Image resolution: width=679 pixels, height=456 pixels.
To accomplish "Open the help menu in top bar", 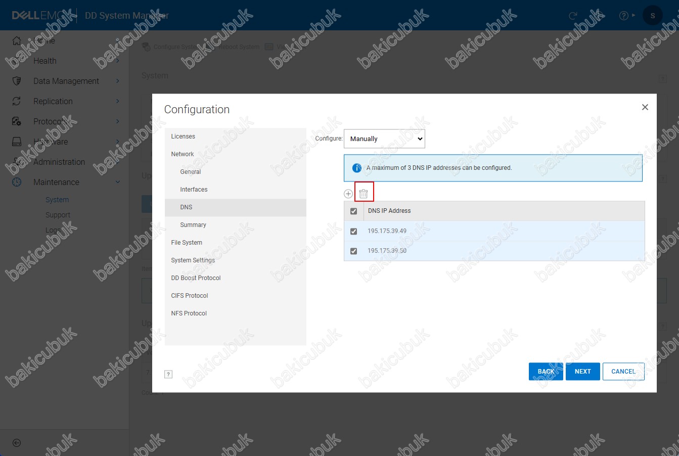I will click(x=627, y=16).
